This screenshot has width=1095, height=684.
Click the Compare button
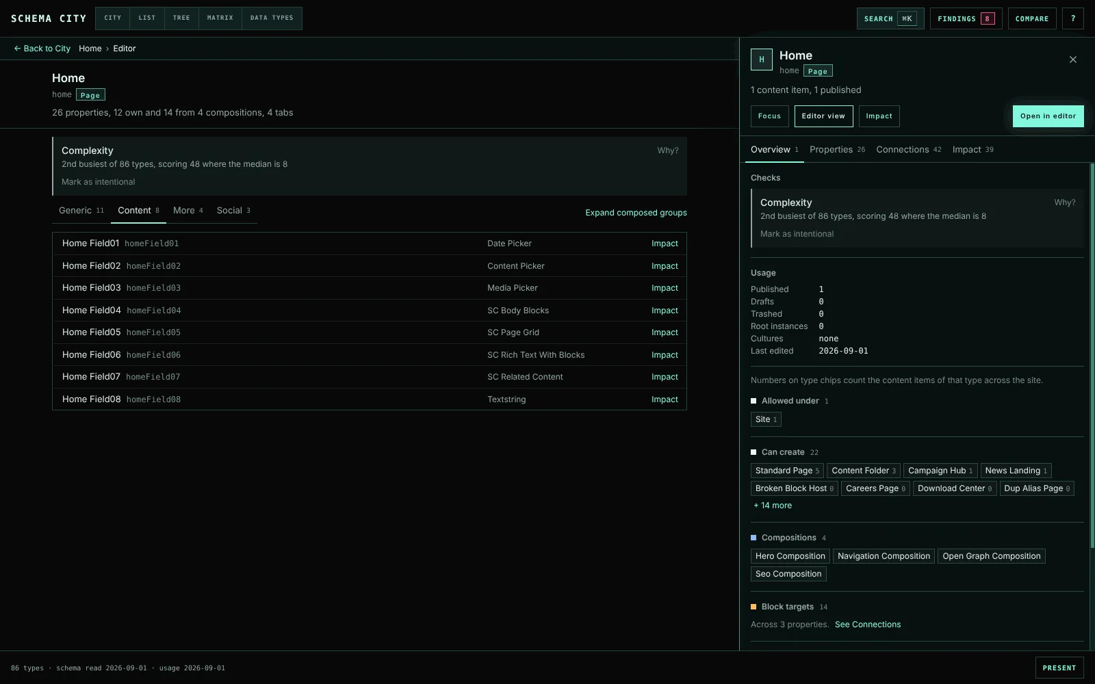[1032, 18]
